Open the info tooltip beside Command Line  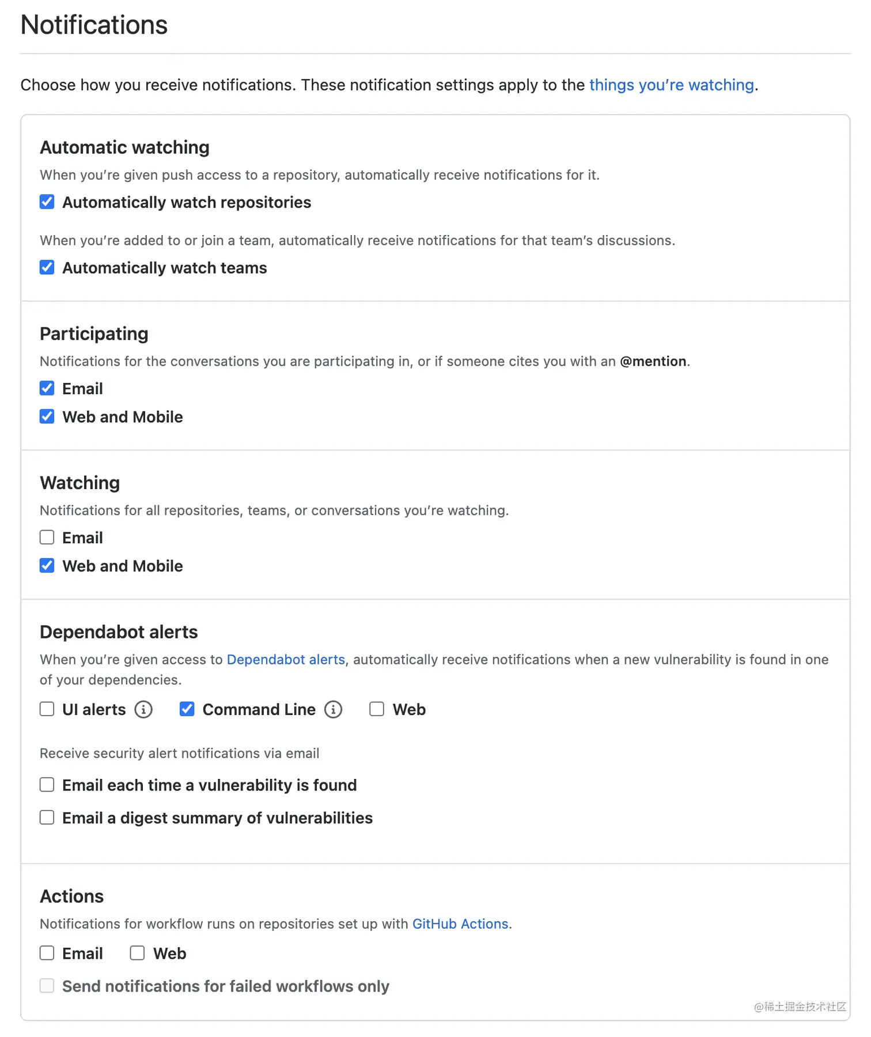(333, 710)
